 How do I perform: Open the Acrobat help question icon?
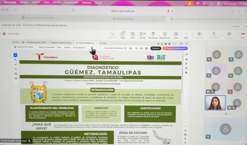pos(158,44)
